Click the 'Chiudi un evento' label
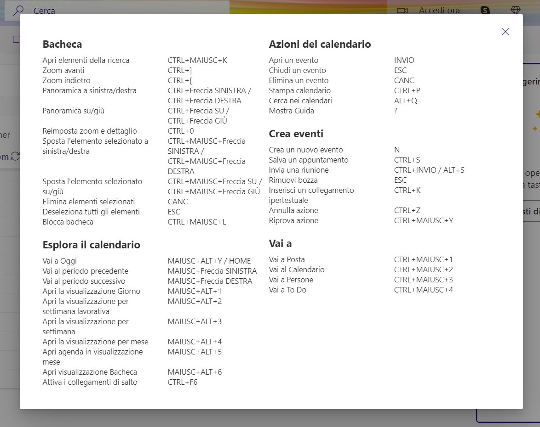The height and width of the screenshot is (427, 540). pyautogui.click(x=297, y=70)
